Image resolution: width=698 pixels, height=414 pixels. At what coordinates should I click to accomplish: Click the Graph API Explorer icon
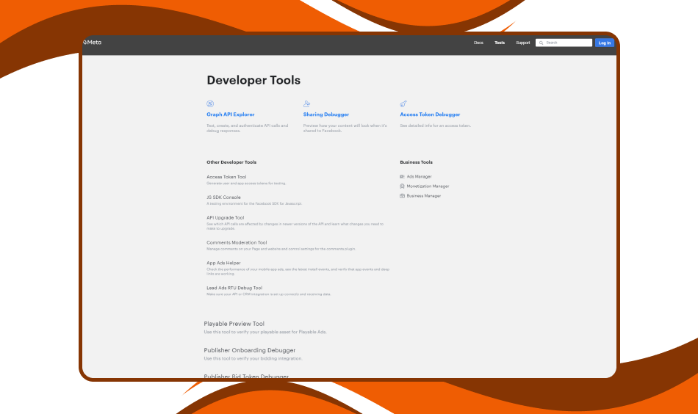[210, 103]
